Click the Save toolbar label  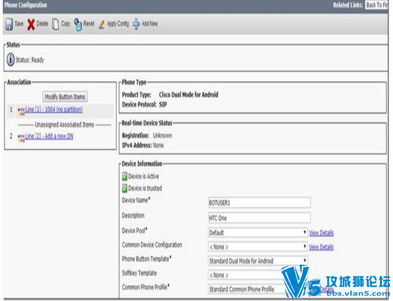tap(19, 24)
